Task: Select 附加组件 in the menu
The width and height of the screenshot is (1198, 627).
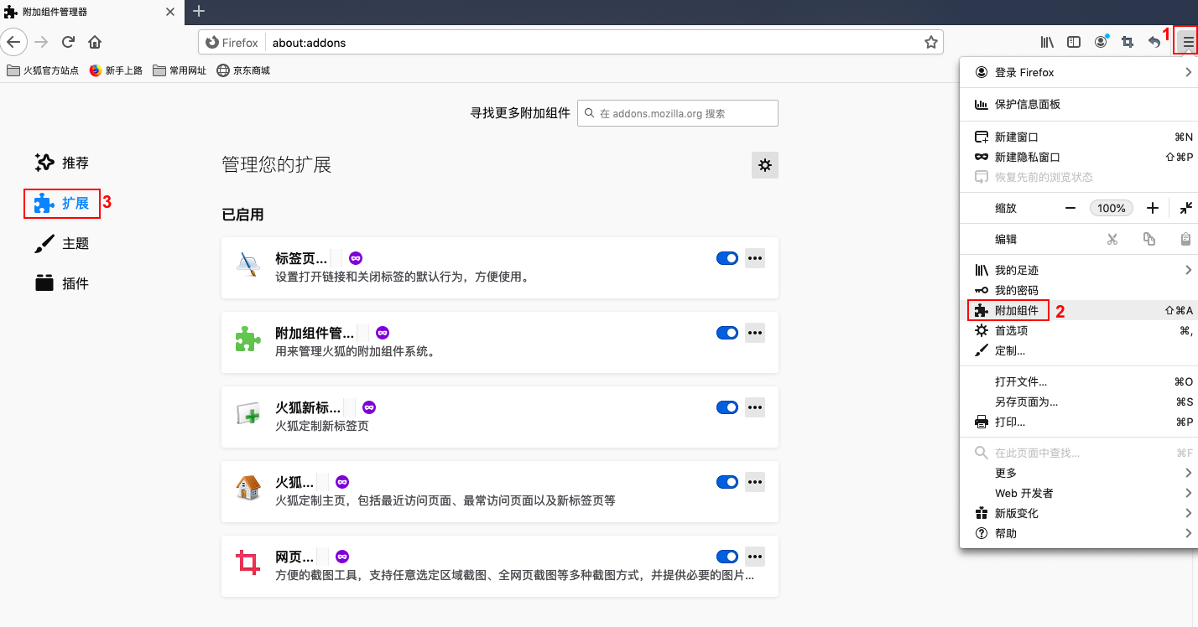Action: (1081, 310)
